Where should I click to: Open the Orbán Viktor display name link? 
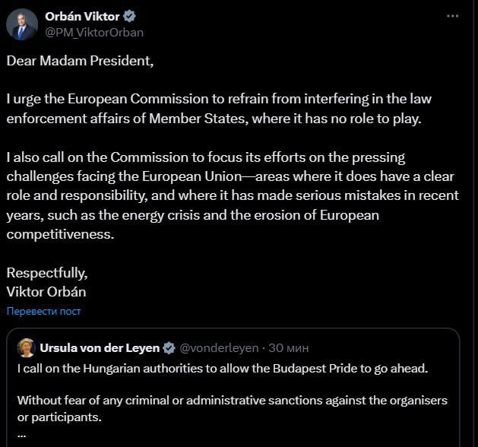click(x=82, y=17)
